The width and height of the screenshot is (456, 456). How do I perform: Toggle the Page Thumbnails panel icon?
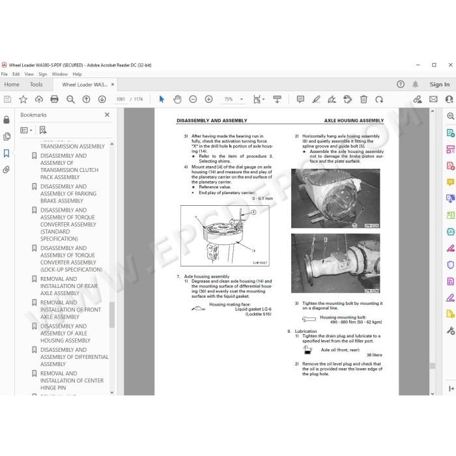tap(7, 136)
